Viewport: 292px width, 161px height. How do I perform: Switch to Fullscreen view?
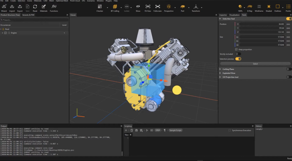point(158,7)
